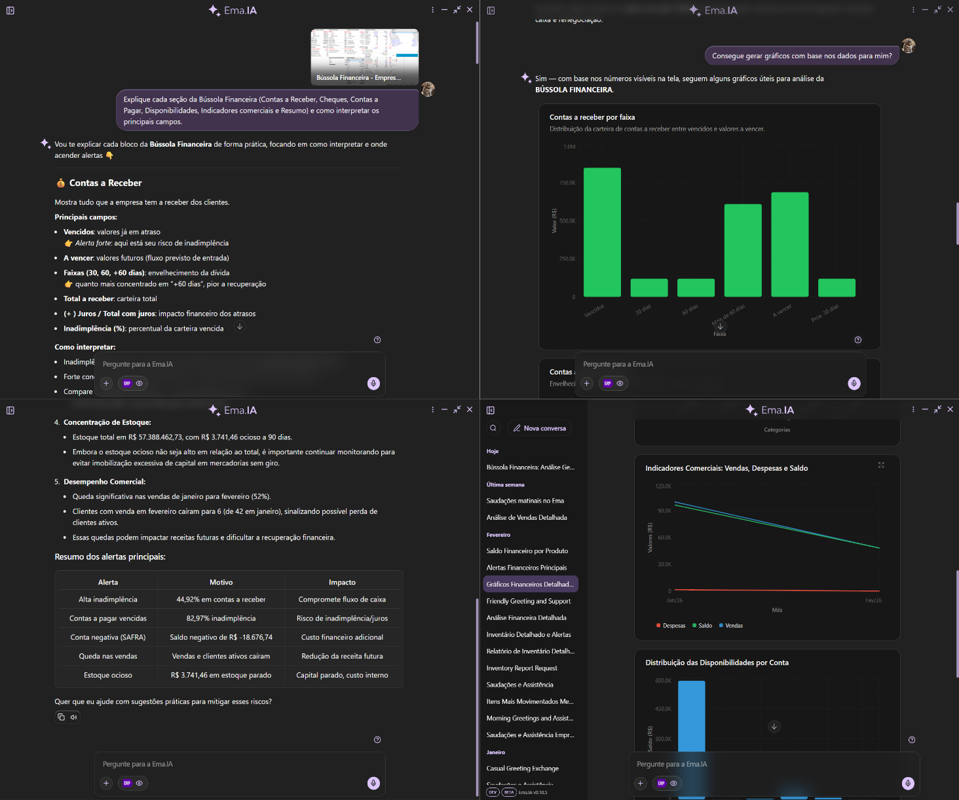The width and height of the screenshot is (959, 800).
Task: Collapse the sidebar panel showing conversation history
Action: tap(491, 410)
